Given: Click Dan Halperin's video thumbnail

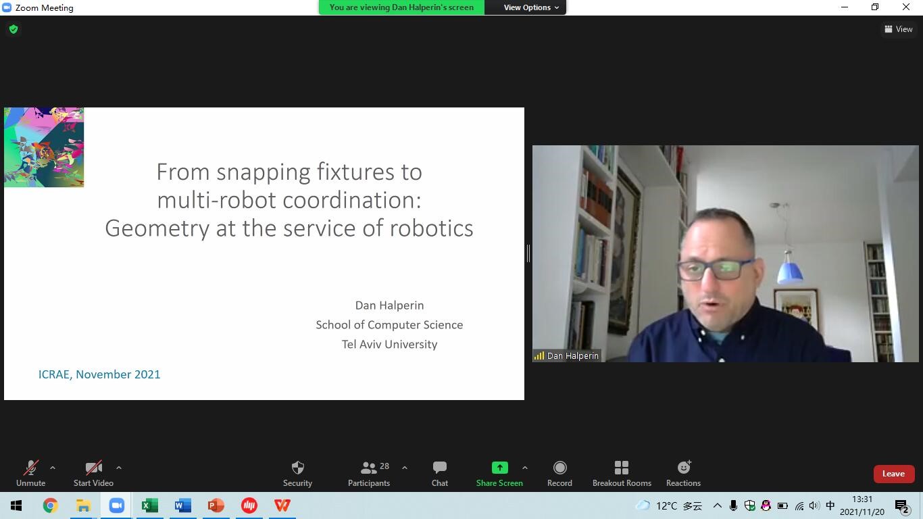Looking at the screenshot, I should click(725, 253).
